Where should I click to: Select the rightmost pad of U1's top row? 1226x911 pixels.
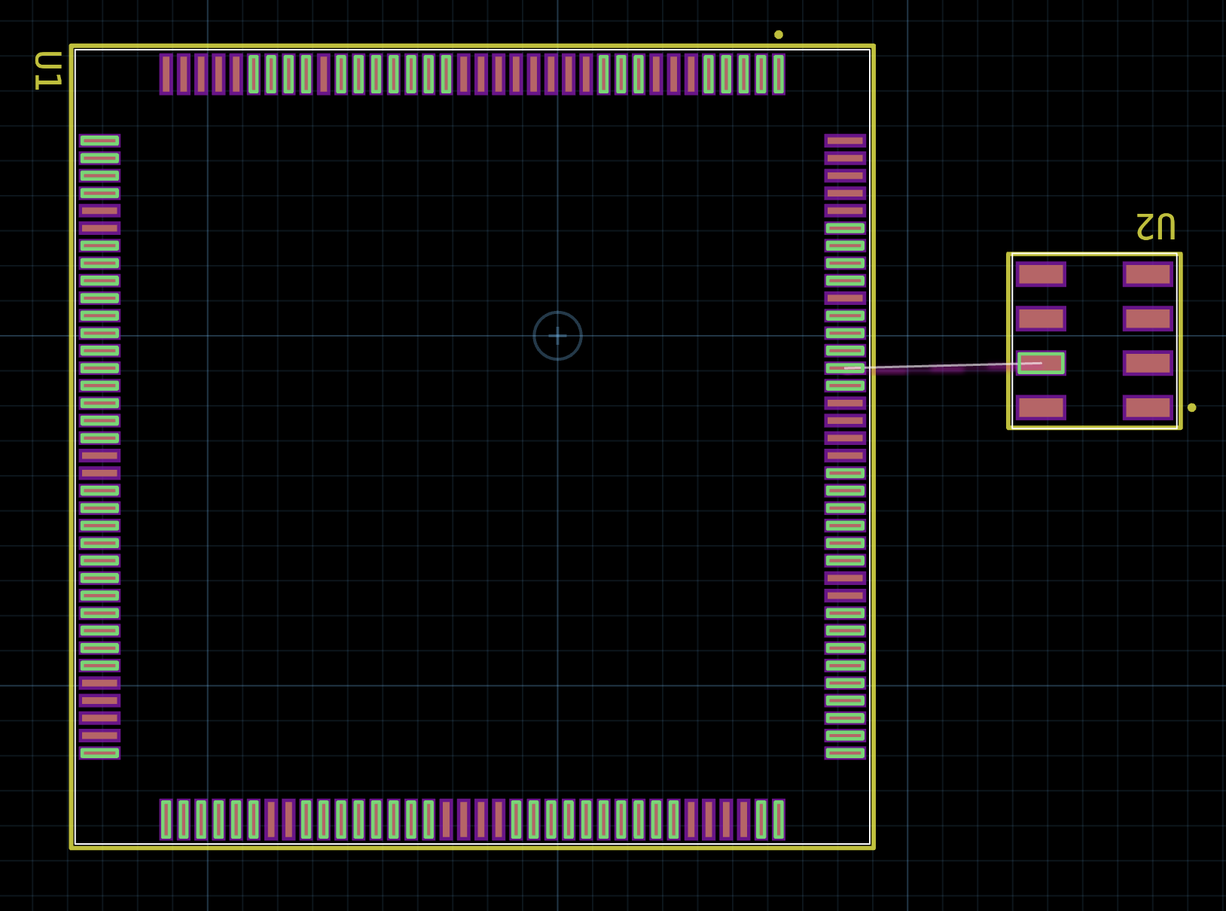[x=779, y=74]
